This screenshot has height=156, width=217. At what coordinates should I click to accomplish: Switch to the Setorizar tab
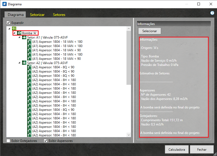(37, 15)
